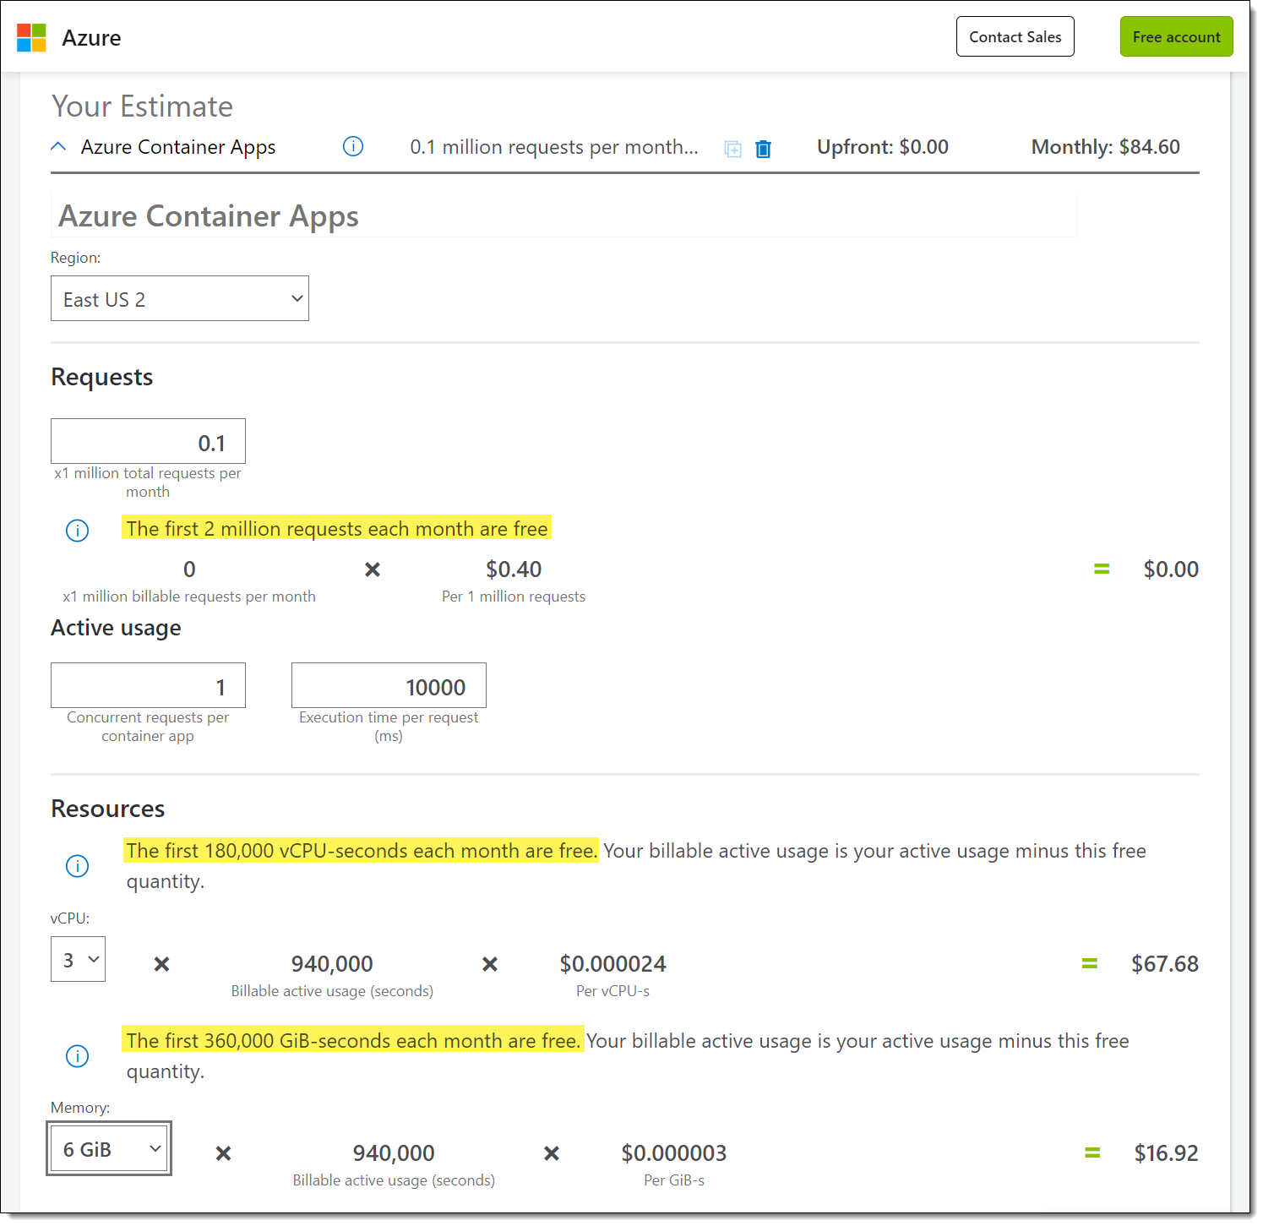Open the Memory dropdown showing 6 GiB
Screen dimensions: 1263x1226
pyautogui.click(x=109, y=1148)
